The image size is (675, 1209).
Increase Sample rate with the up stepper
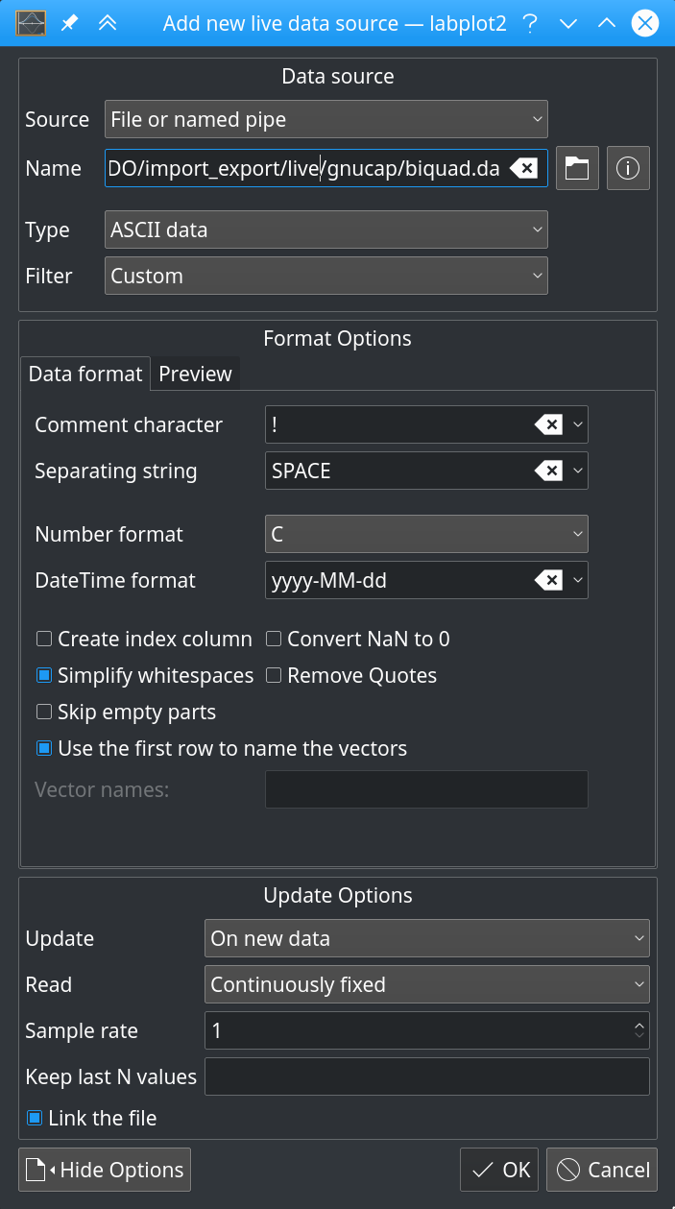pos(639,1025)
